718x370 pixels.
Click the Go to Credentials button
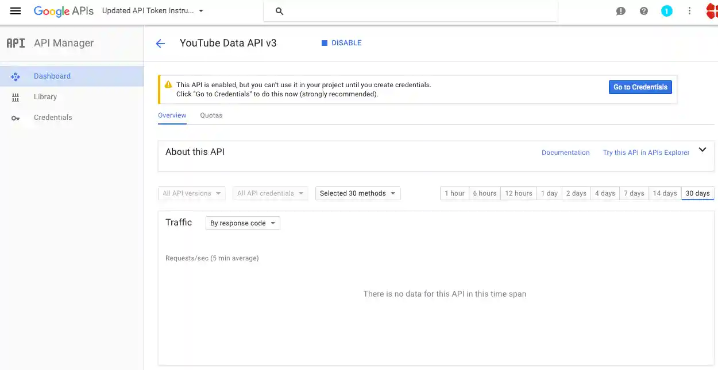pyautogui.click(x=640, y=87)
